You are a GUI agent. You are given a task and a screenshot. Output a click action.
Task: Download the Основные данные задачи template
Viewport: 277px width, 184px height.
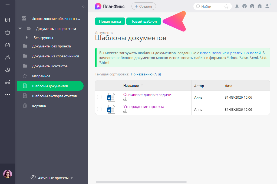click(125, 99)
